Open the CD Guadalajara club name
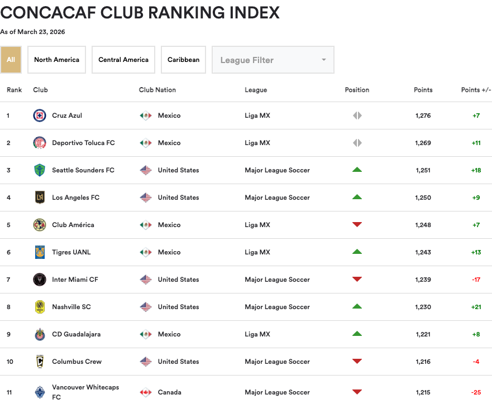This screenshot has height=409, width=492. click(x=77, y=334)
